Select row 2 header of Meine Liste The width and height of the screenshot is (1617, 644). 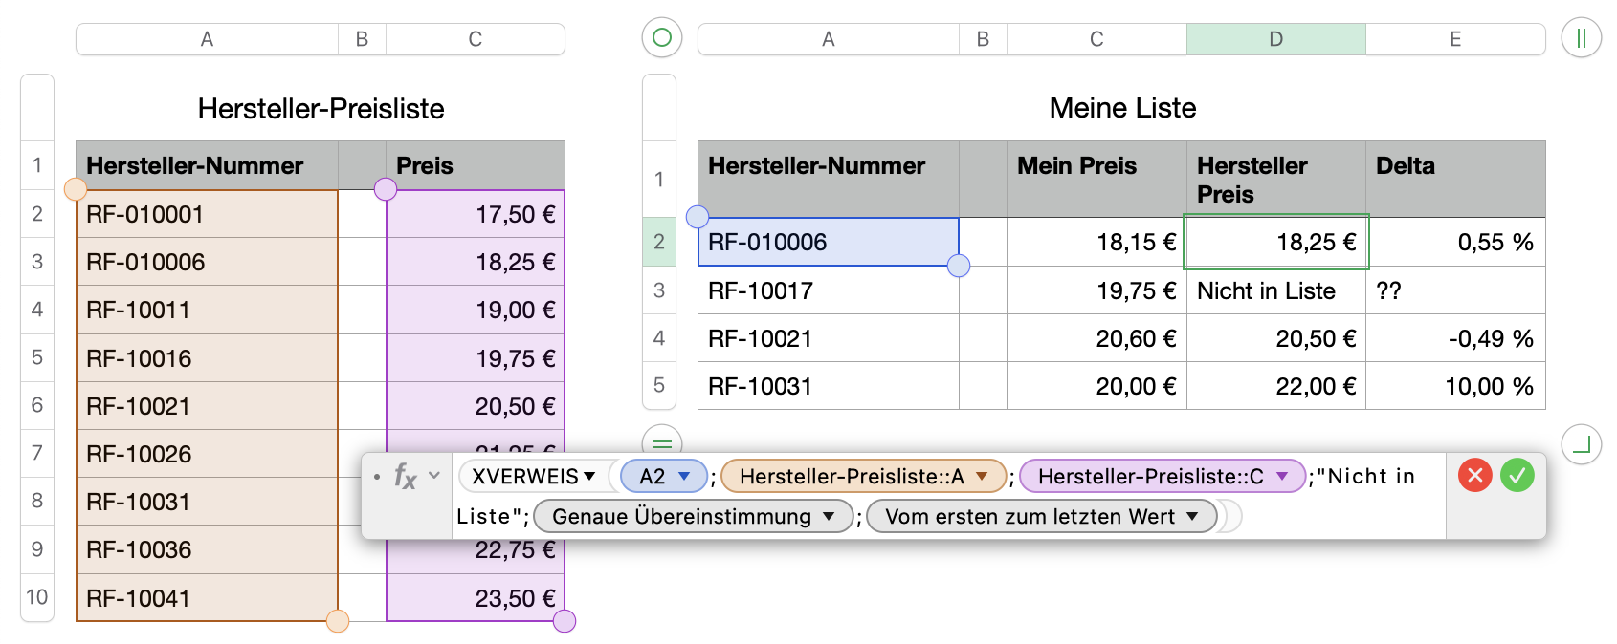658,242
